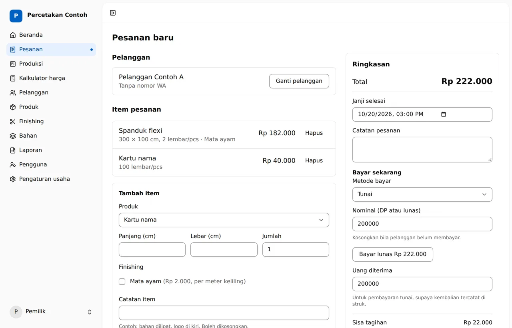Click the blue Percetakan Contoh logo
This screenshot has height=328, width=512.
click(x=16, y=16)
